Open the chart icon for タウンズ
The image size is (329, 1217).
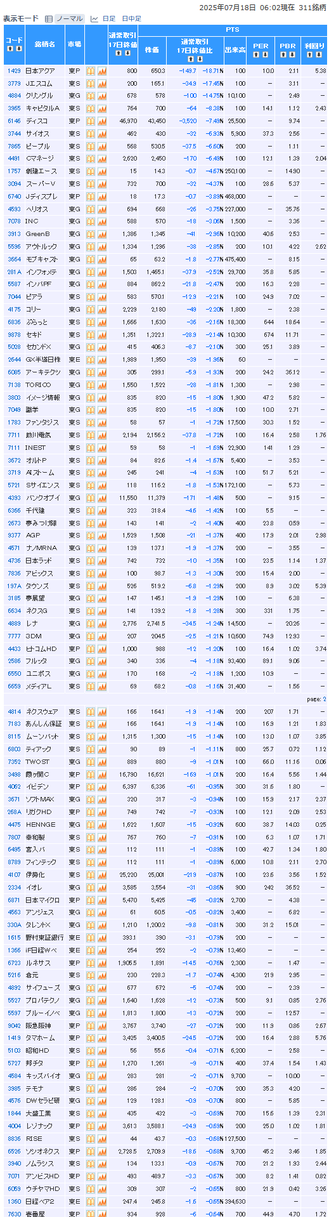coord(102,586)
